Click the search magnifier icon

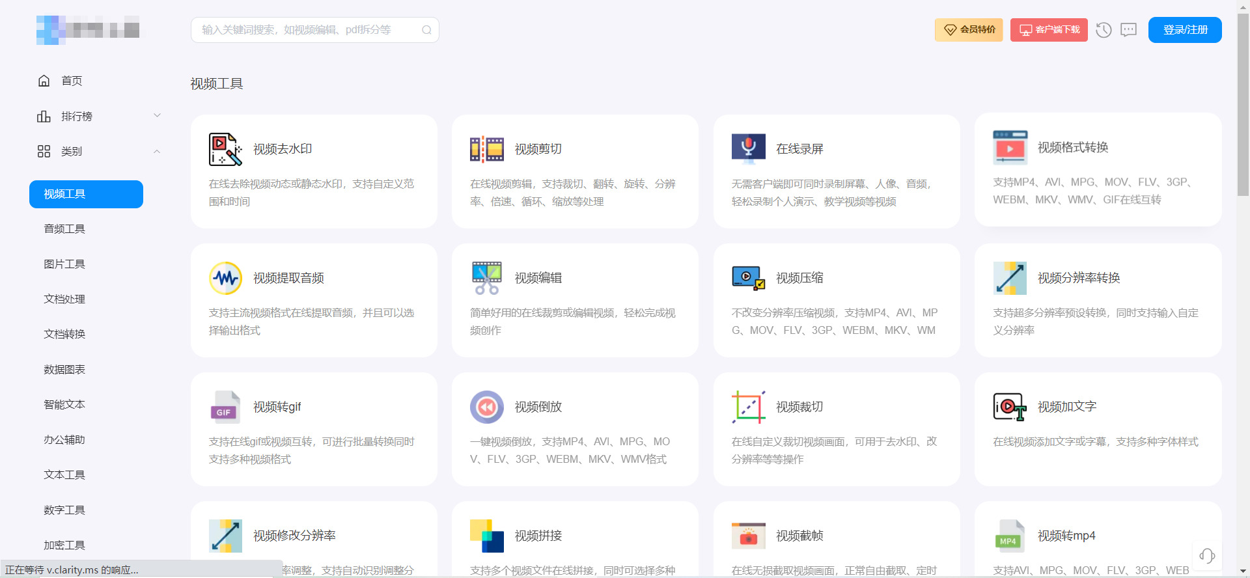[x=426, y=30]
